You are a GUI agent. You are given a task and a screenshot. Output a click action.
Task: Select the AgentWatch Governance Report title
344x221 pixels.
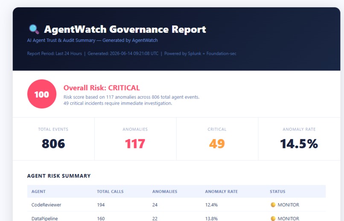coord(125,29)
